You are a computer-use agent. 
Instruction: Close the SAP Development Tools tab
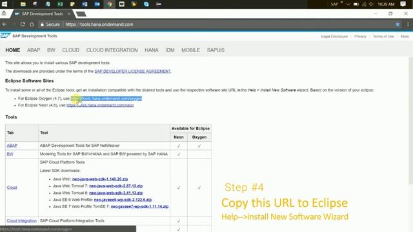pos(69,14)
